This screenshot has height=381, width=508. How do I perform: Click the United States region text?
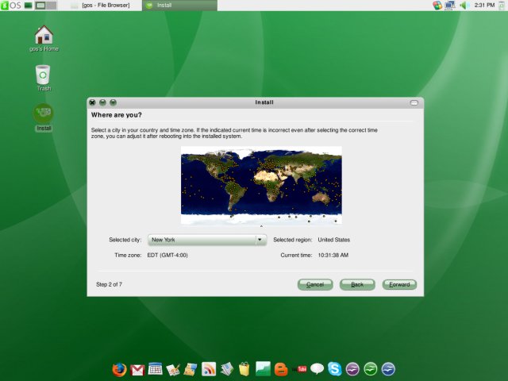tap(333, 240)
